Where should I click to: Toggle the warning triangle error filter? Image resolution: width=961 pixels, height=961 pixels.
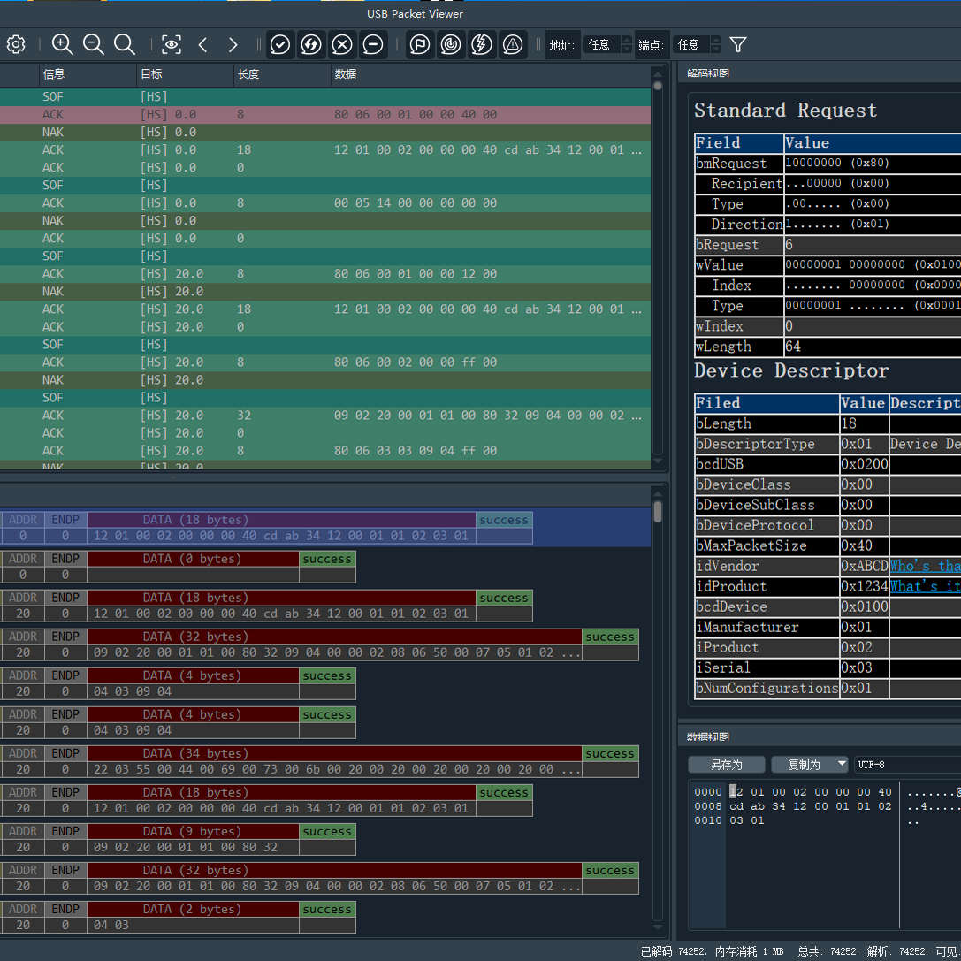coord(512,44)
